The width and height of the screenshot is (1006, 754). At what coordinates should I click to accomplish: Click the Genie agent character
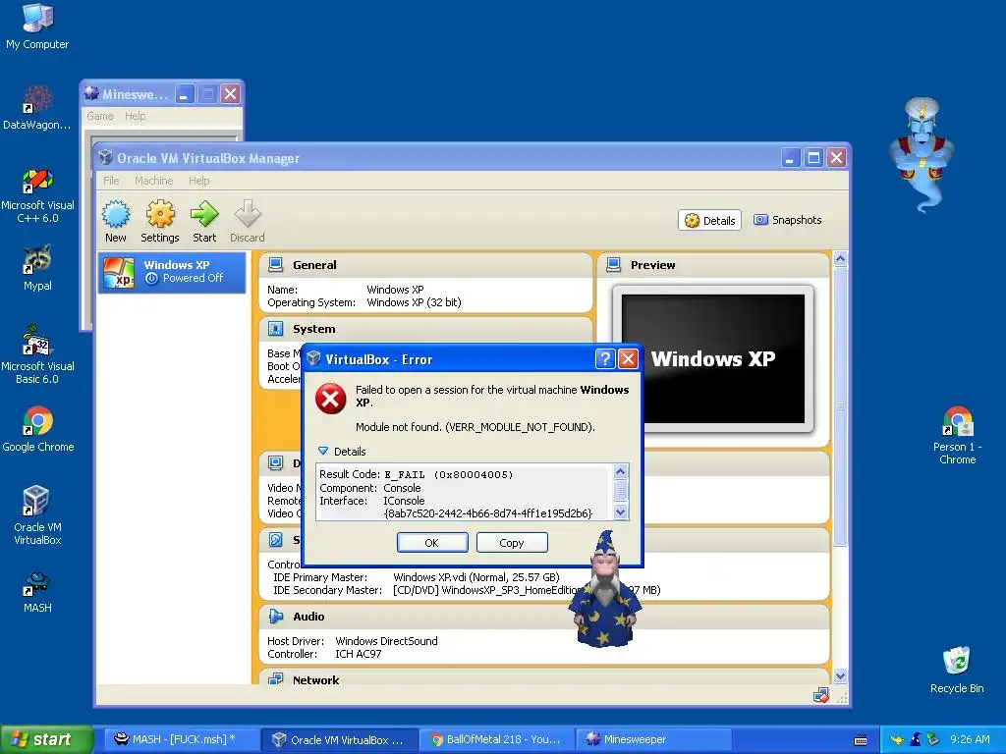pyautogui.click(x=922, y=156)
